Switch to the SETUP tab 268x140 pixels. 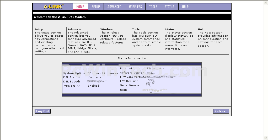[x=96, y=7]
